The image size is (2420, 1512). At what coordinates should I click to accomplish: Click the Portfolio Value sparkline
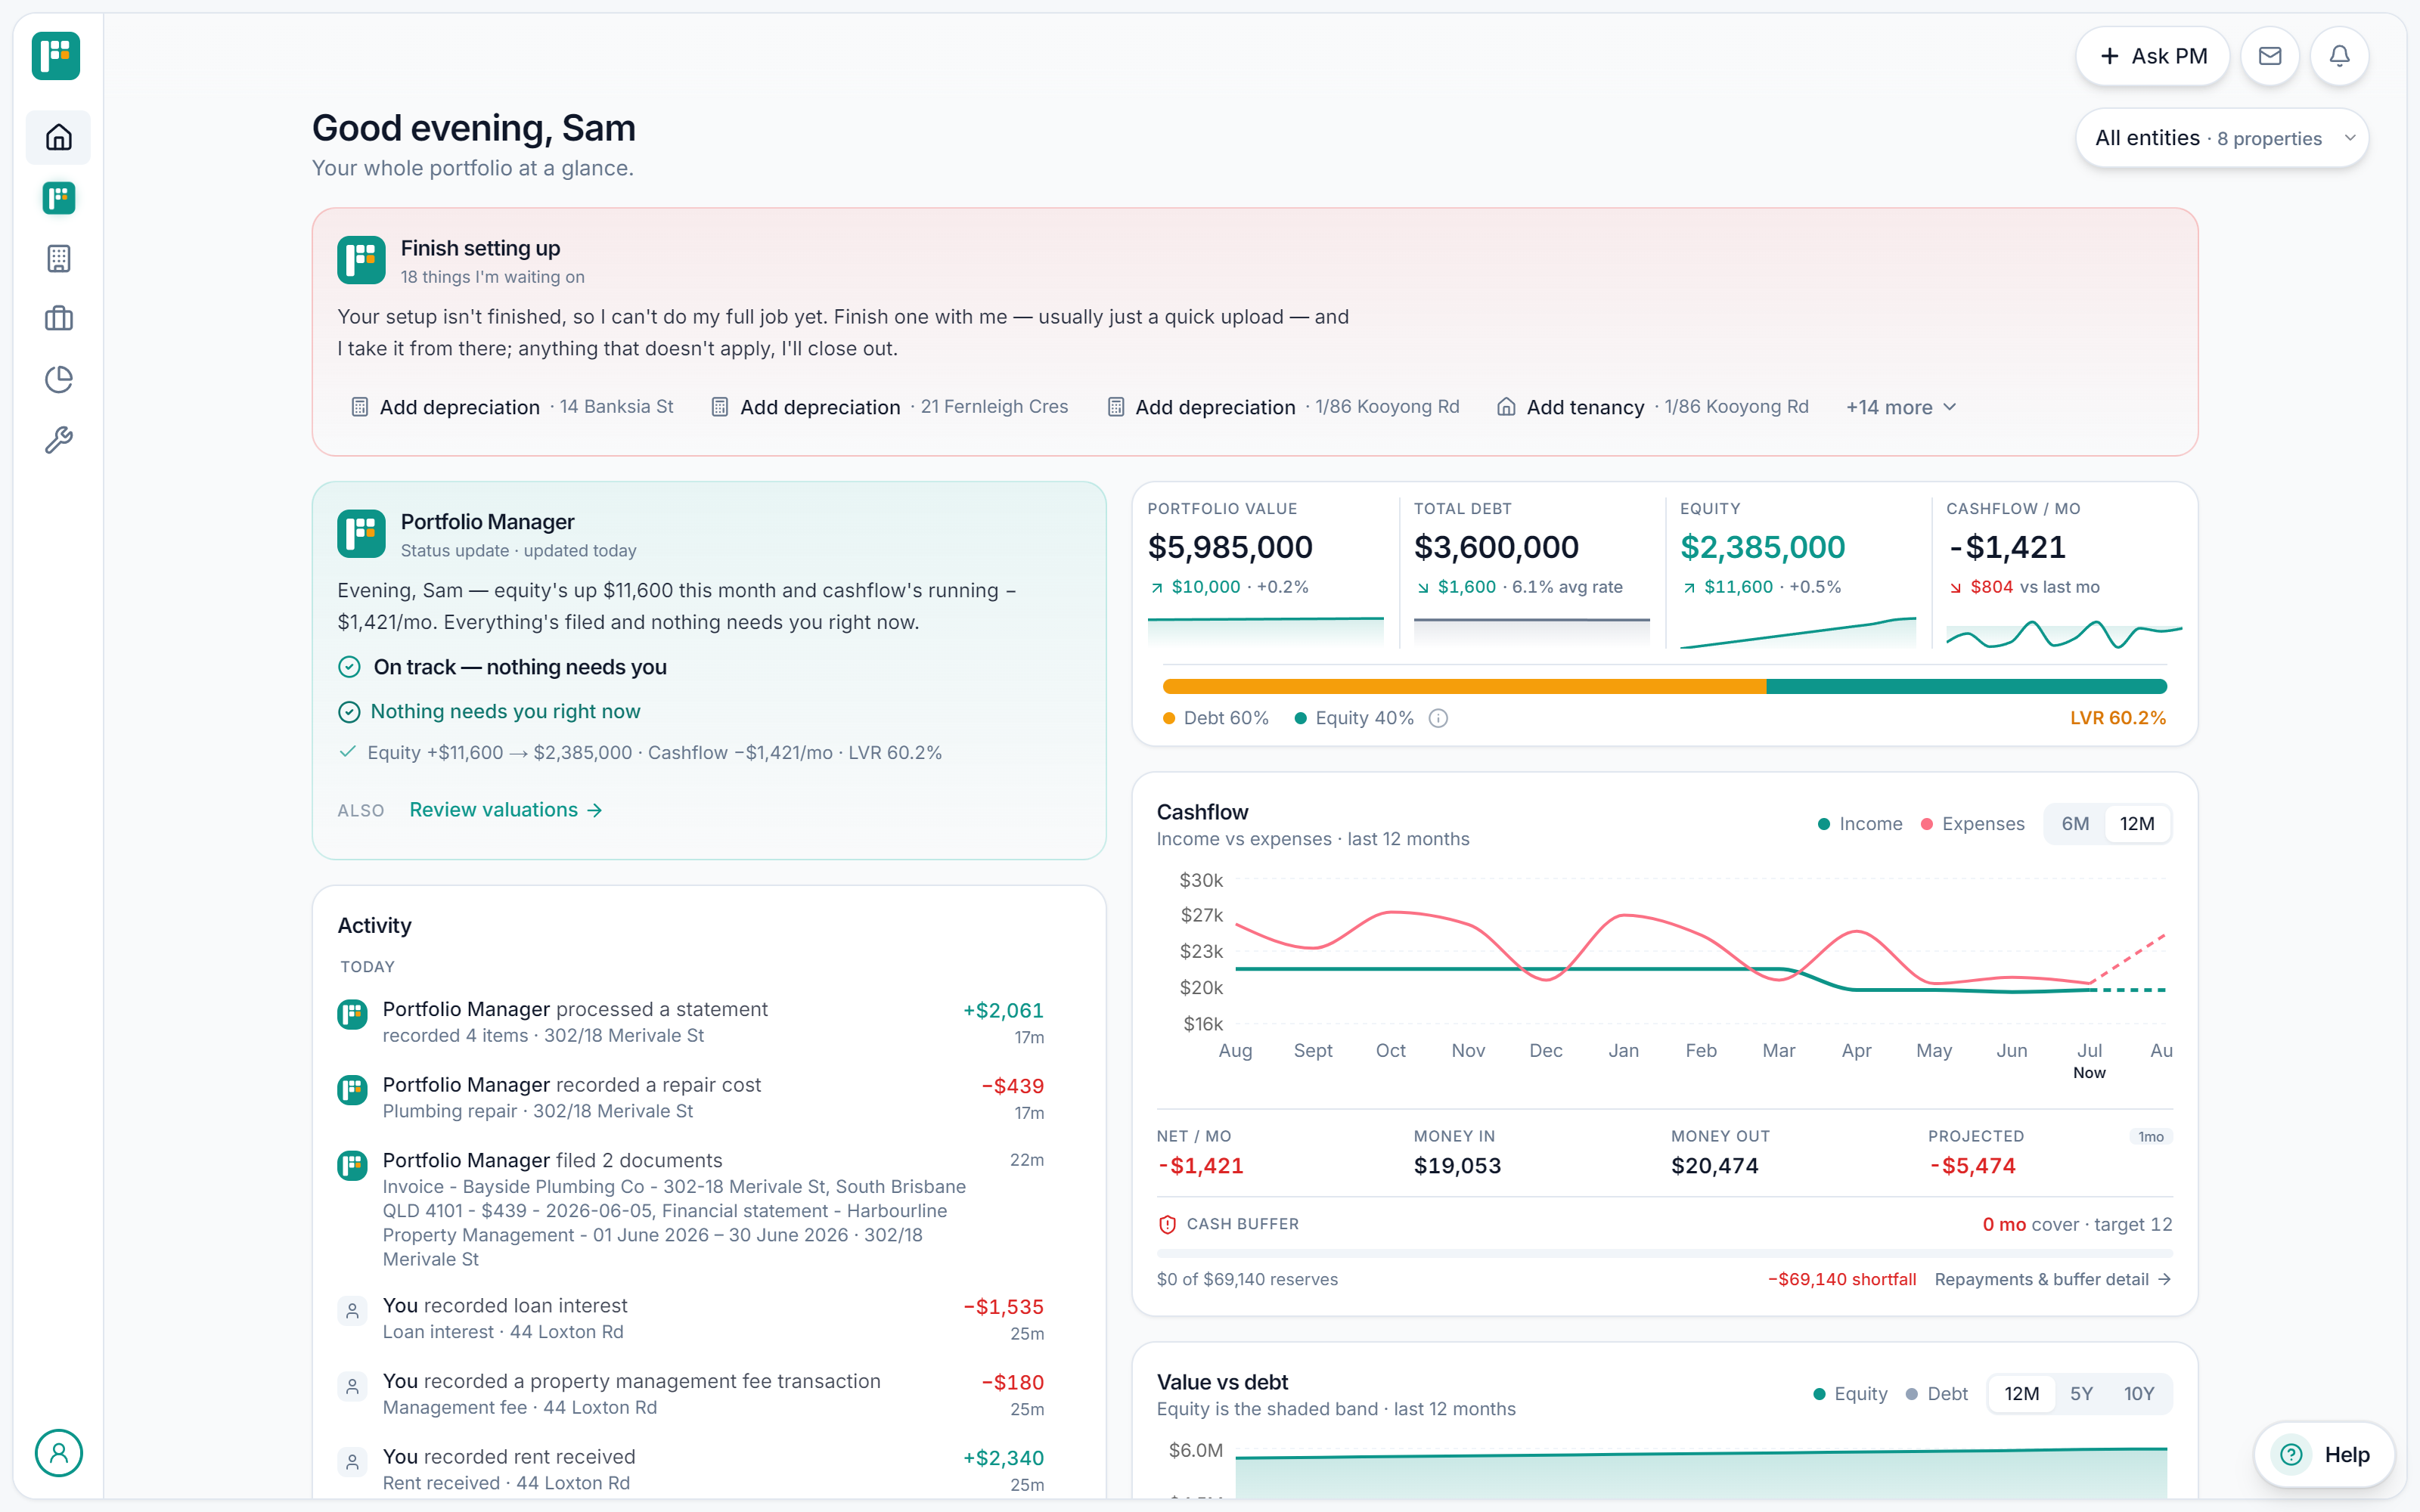(x=1265, y=631)
